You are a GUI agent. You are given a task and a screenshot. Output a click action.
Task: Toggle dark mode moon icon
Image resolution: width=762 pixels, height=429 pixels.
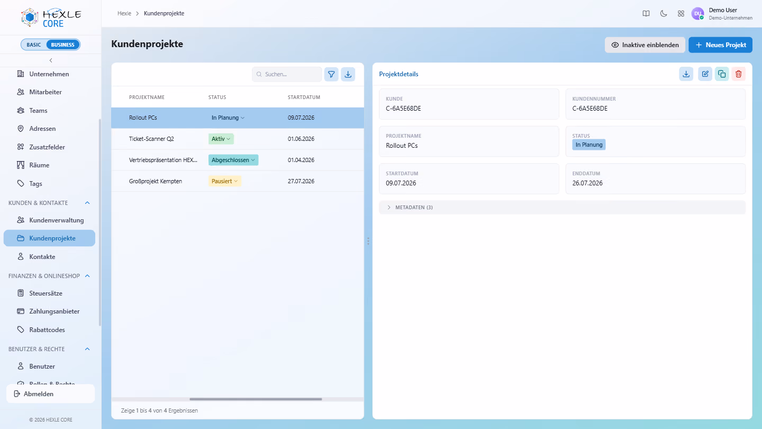tap(664, 14)
